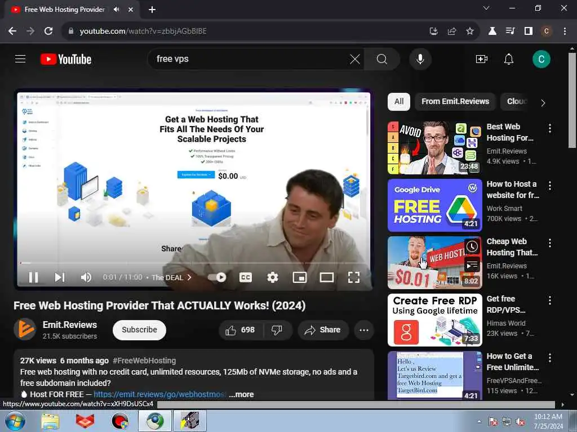Open options for Cheap Web Hosting video
The width and height of the screenshot is (577, 432).
tap(550, 243)
